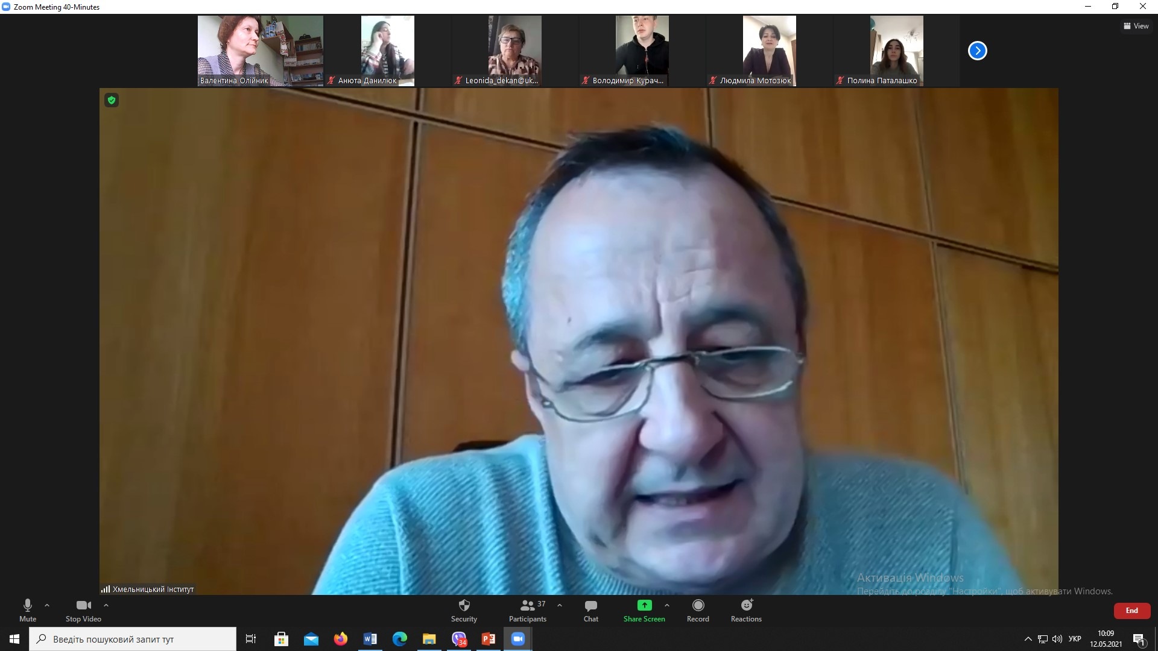The height and width of the screenshot is (651, 1158).
Task: Stop video with the camera button
Action: pos(83,610)
